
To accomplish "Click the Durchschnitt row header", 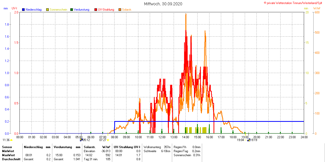I will coord(11,159).
